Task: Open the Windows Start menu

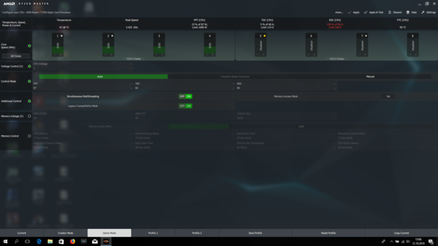Action: pos(5,241)
